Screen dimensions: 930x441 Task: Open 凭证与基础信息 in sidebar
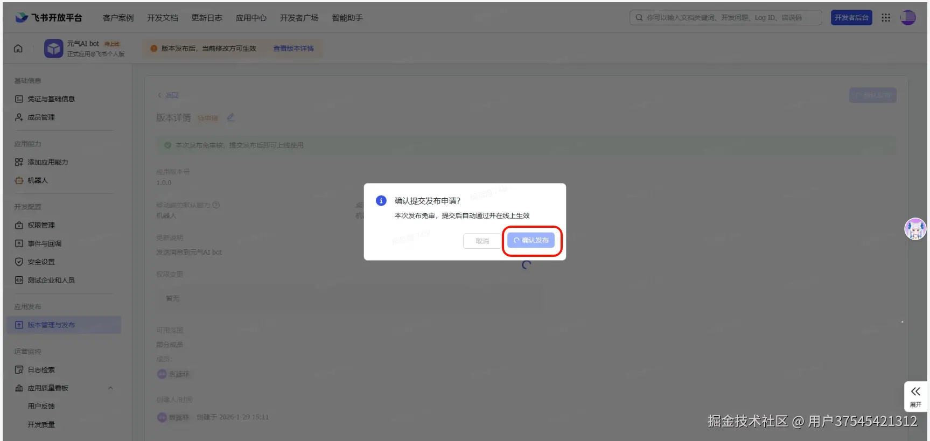pyautogui.click(x=51, y=99)
